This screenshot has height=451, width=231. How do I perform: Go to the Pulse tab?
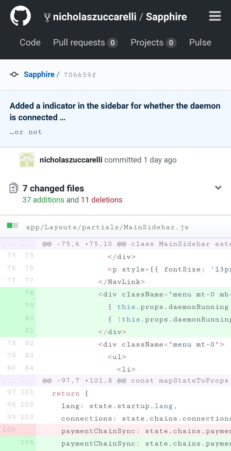(x=200, y=42)
